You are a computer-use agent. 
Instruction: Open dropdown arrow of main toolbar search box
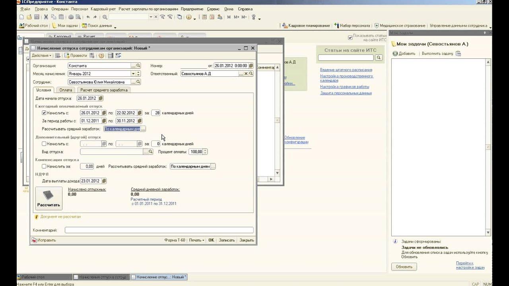coord(151,17)
